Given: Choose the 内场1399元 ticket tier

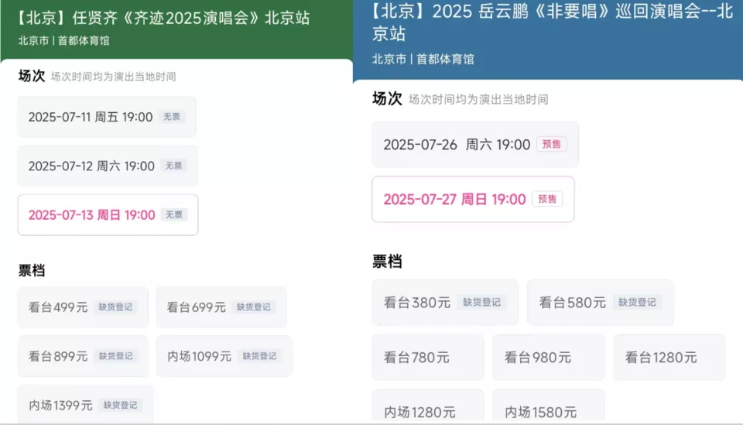Looking at the screenshot, I should 85,405.
